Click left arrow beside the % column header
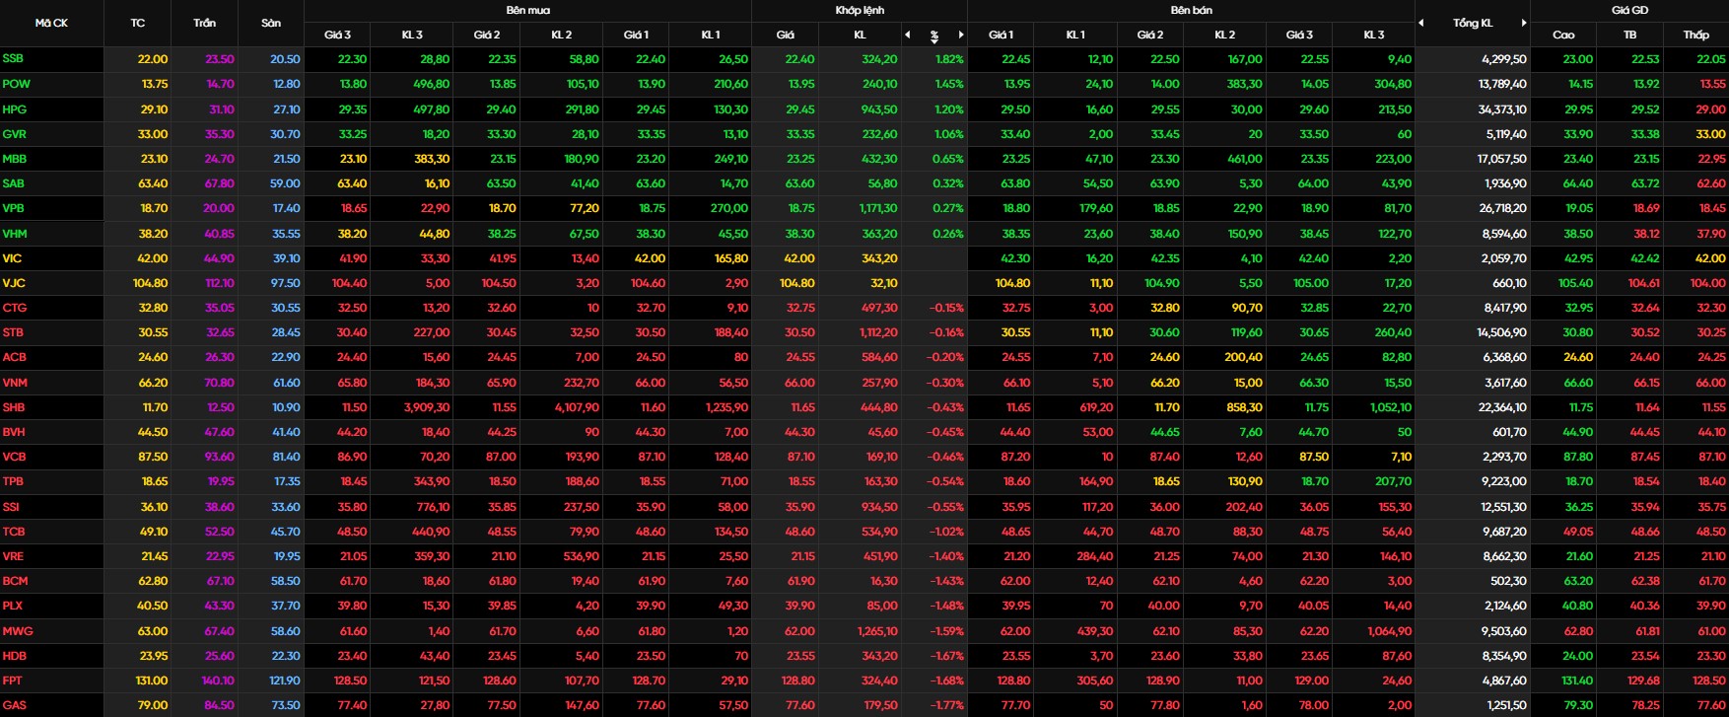1729x717 pixels. coord(908,35)
